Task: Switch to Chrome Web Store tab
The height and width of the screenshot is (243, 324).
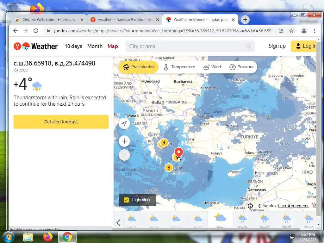Action: (48, 20)
